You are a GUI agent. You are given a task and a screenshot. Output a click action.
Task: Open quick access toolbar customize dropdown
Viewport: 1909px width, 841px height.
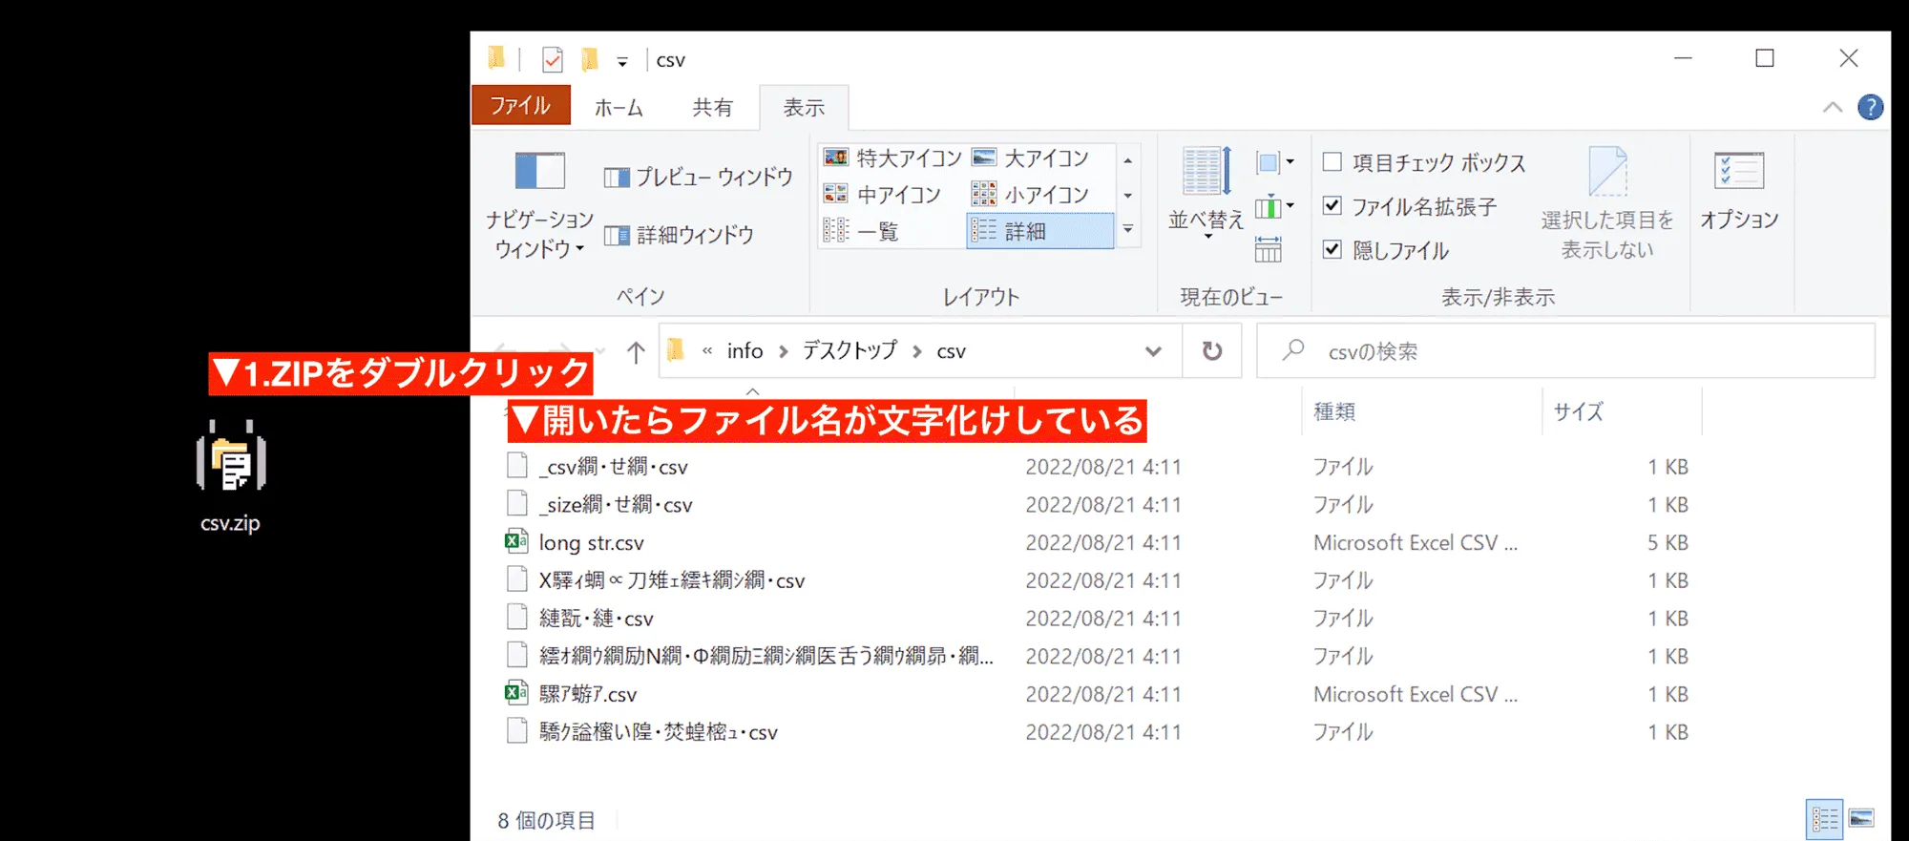click(622, 62)
